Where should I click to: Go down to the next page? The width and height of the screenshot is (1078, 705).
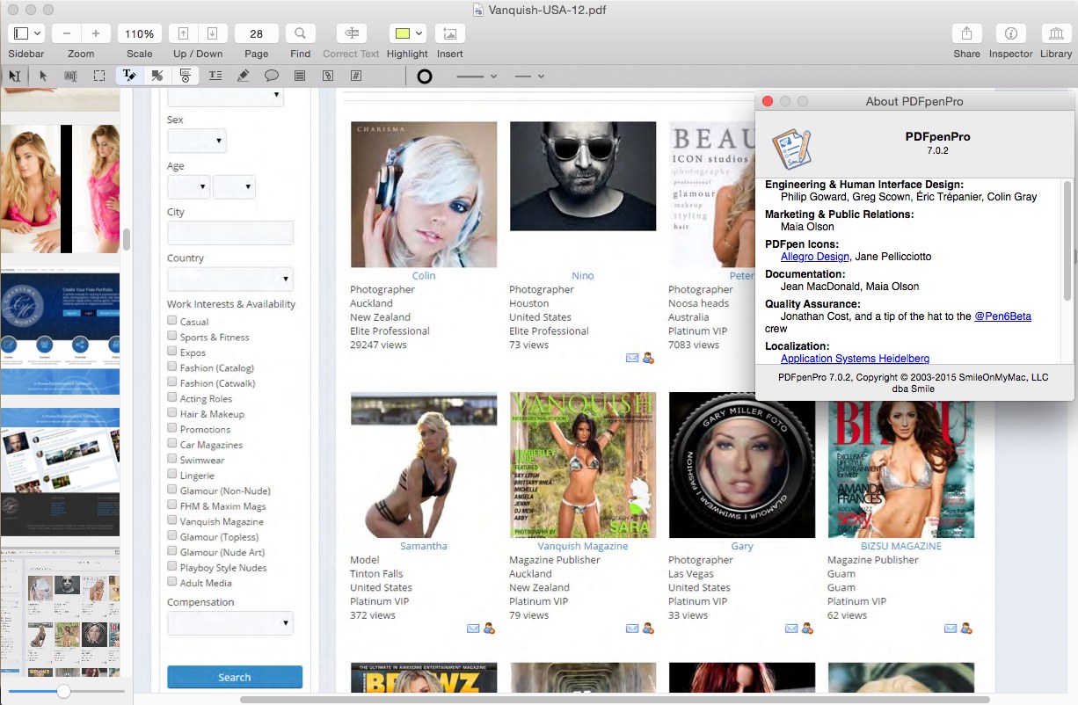[x=212, y=33]
